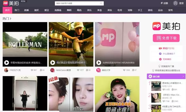Expand the 热门 section arrow
Image resolution: width=186 pixels, height=112 pixels.
pos(10,19)
